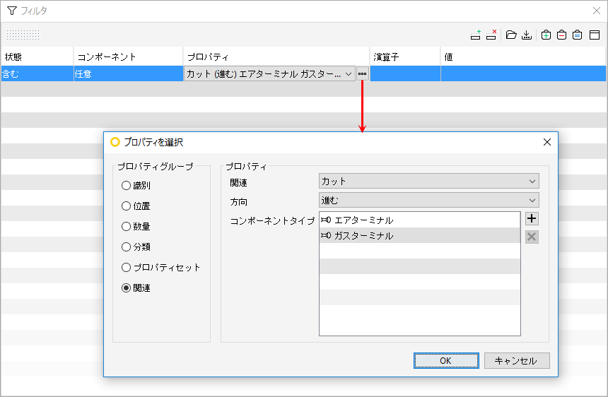The width and height of the screenshot is (608, 397).
Task: Close the プロパティを選択 dialog
Action: click(547, 142)
